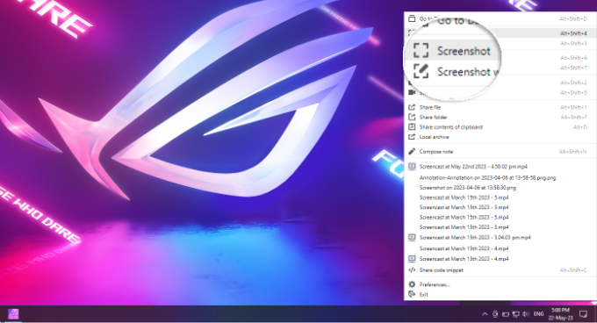Click the gear icon beside Preferences

[x=412, y=284]
